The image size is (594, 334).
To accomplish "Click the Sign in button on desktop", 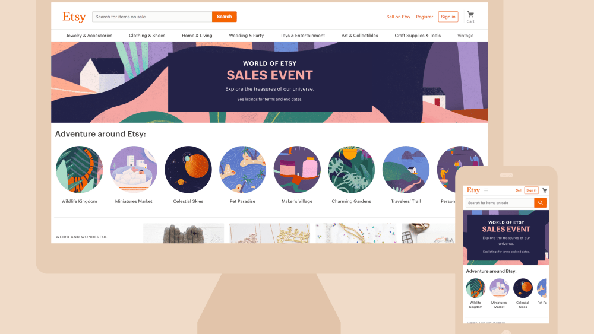I will 448,17.
